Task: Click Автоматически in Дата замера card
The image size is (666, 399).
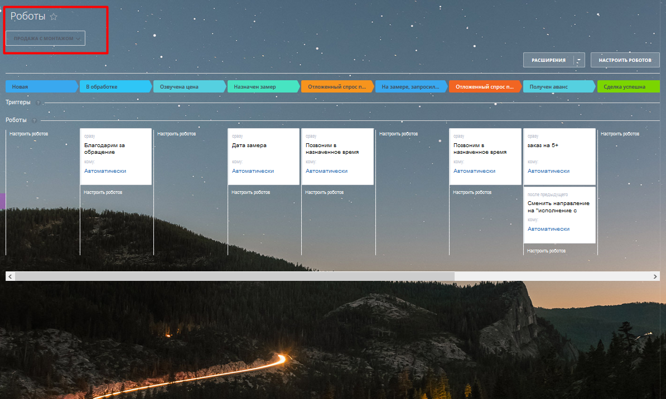Action: pos(253,171)
